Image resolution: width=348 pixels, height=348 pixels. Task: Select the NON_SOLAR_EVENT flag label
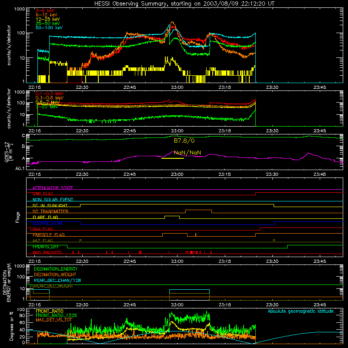tap(53, 200)
